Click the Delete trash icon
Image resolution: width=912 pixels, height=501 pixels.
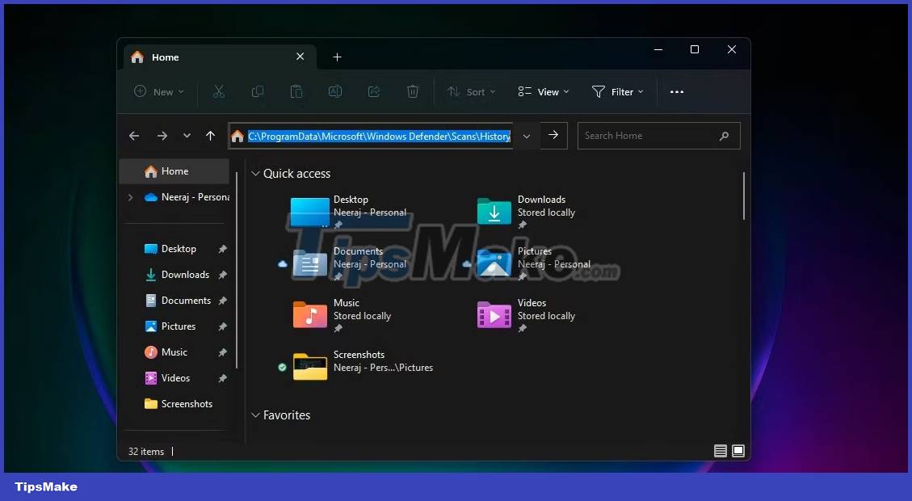413,91
